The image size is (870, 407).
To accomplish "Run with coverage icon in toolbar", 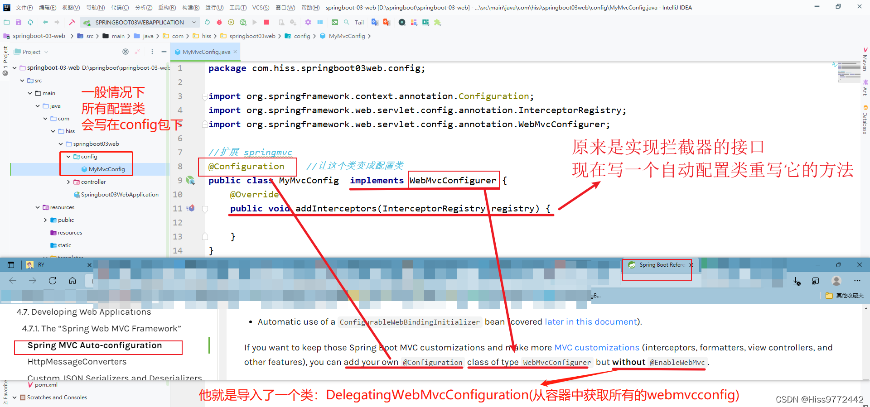I will coord(231,22).
